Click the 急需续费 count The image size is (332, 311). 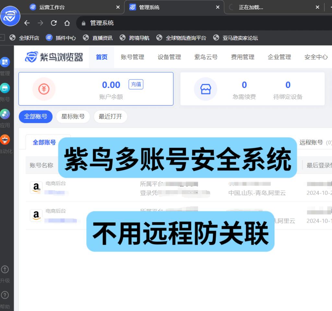coord(244,85)
